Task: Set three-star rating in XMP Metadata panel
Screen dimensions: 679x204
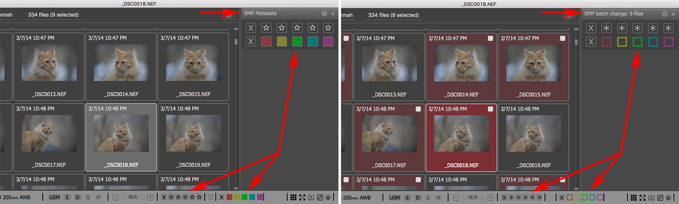Action: 282,28
